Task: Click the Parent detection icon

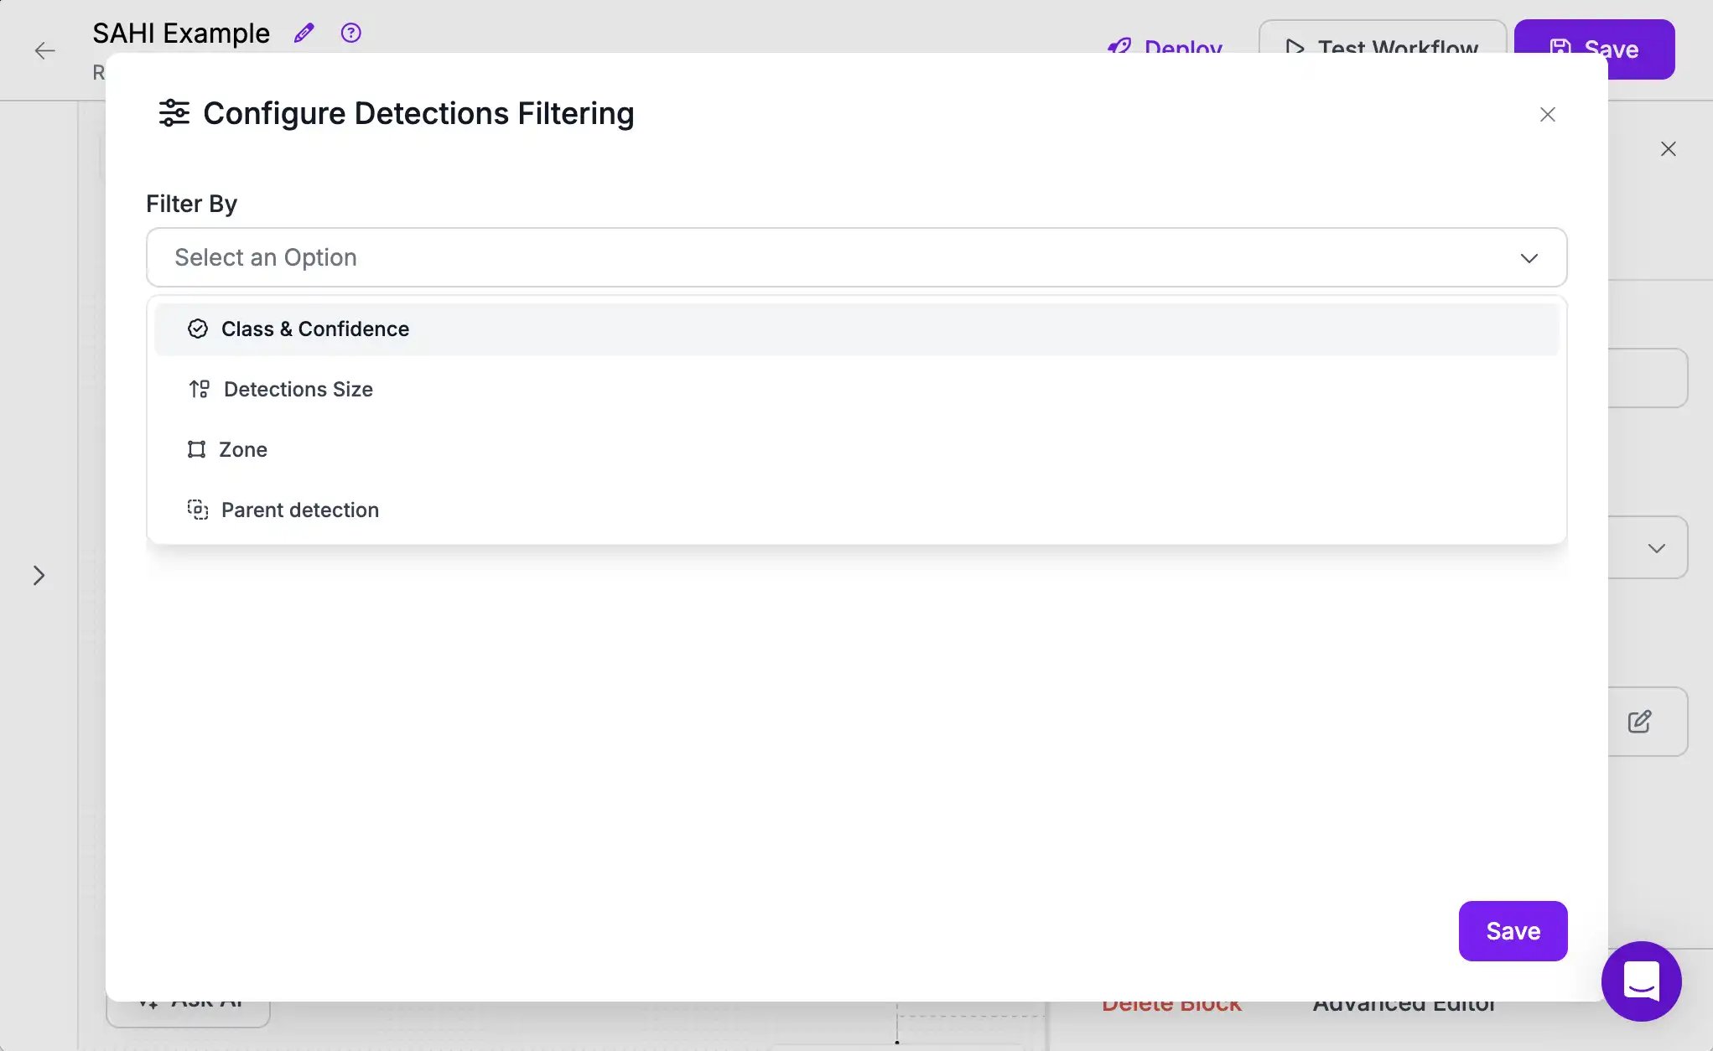Action: pos(198,510)
